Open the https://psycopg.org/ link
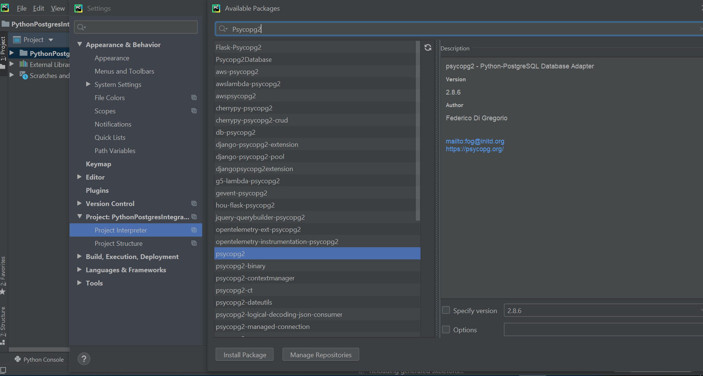The image size is (703, 376). pos(475,149)
